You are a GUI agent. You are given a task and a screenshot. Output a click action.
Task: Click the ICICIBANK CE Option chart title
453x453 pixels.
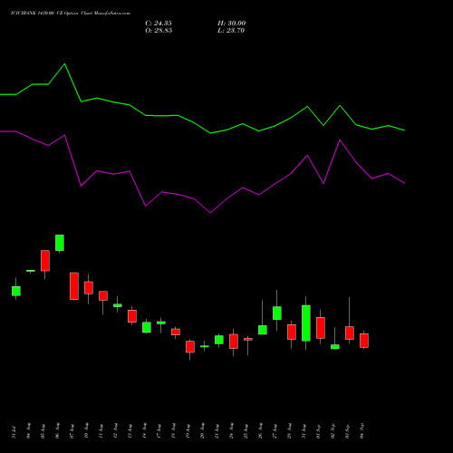coord(71,14)
